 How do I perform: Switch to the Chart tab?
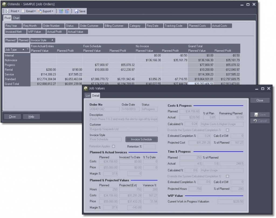pyautogui.click(x=16, y=18)
